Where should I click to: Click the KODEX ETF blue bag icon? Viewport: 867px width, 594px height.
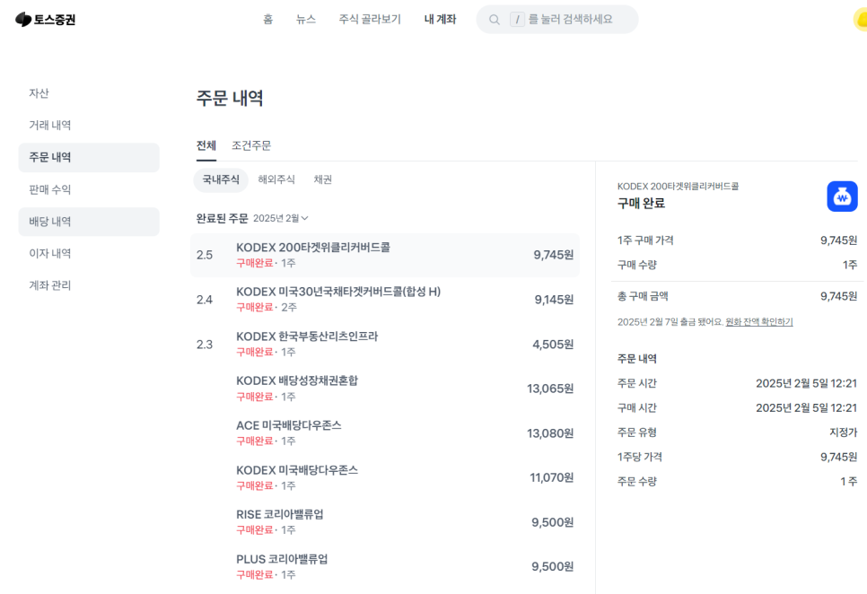point(842,197)
